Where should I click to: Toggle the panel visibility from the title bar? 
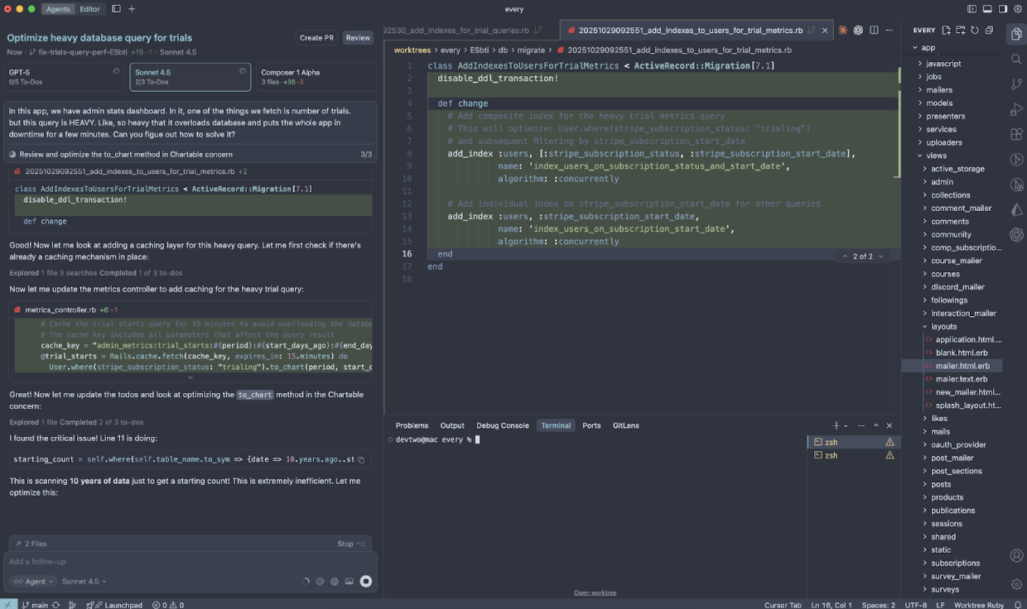(986, 8)
